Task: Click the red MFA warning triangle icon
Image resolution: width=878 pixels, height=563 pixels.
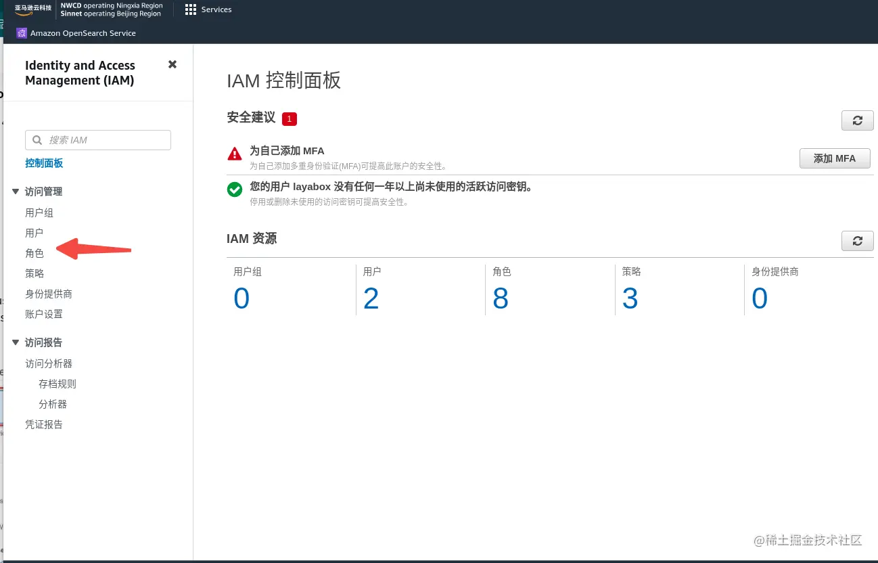Action: coord(235,154)
